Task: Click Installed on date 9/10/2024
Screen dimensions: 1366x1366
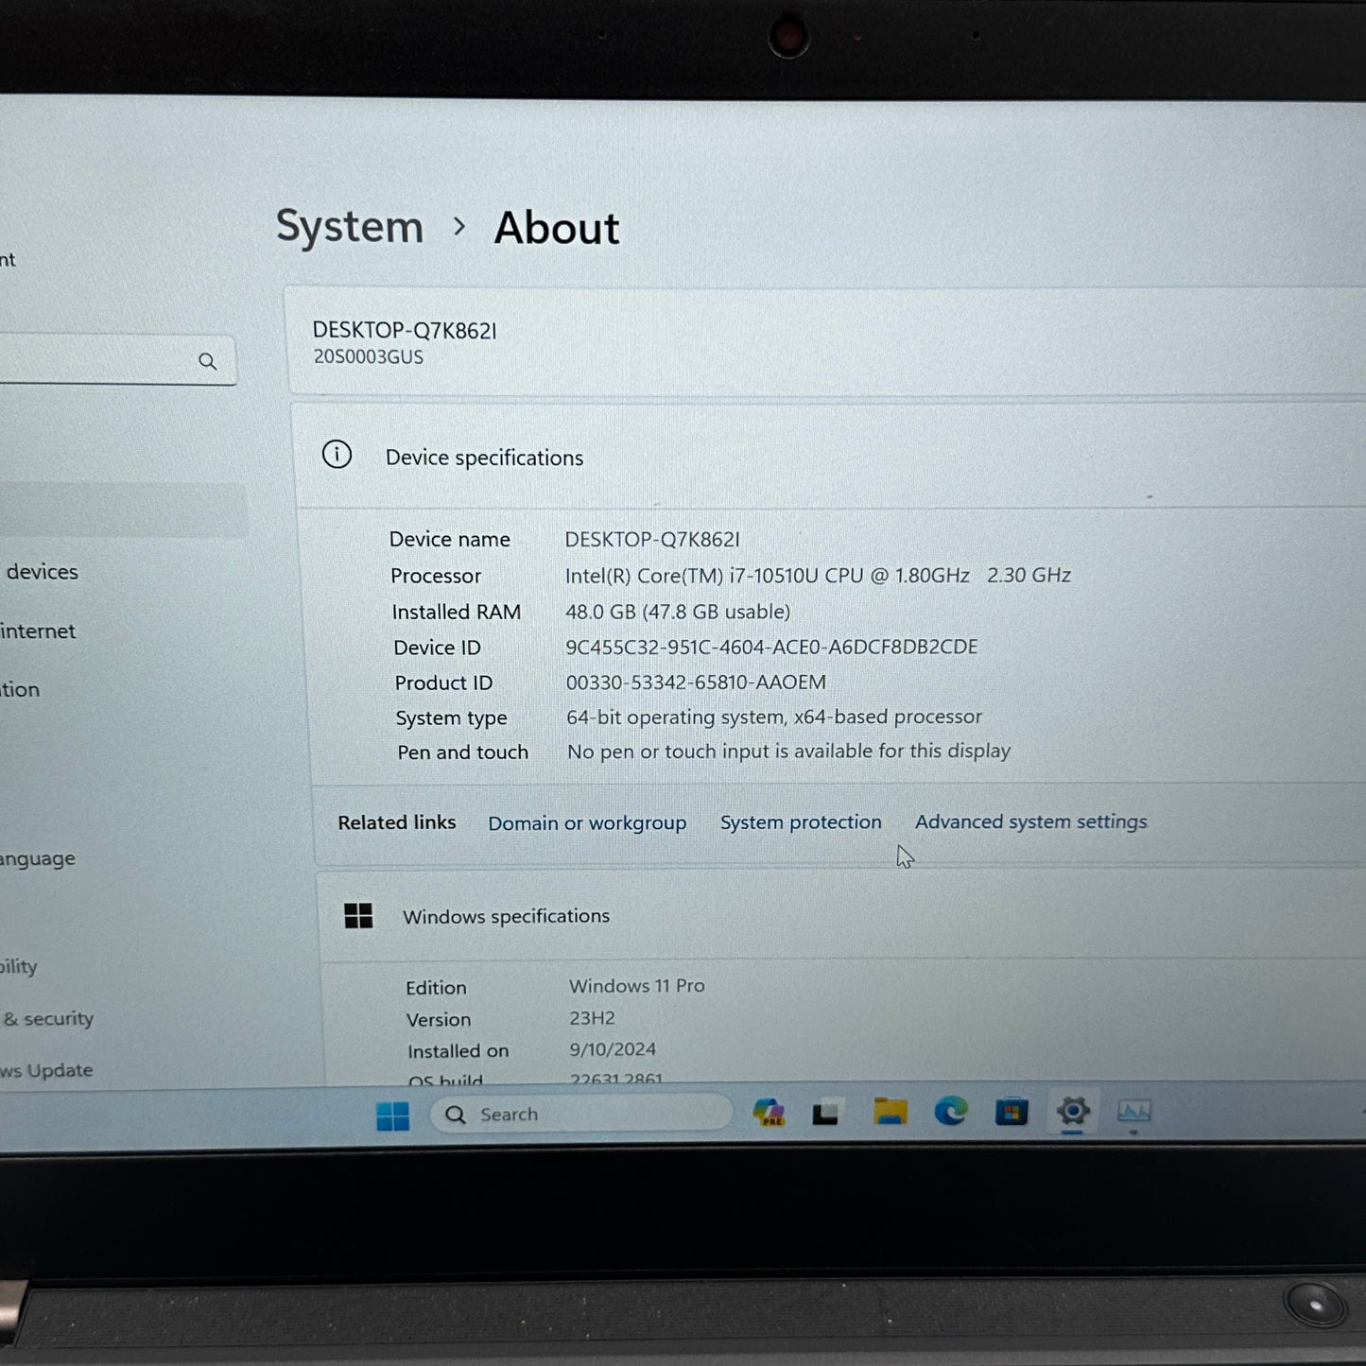Action: pos(613,1049)
